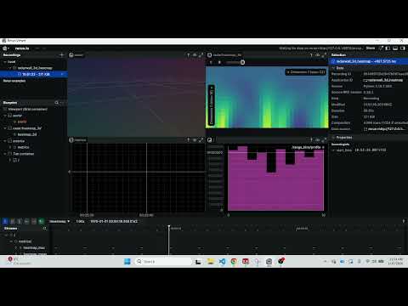Image resolution: width=408 pixels, height=306 pixels.
Task: Toggle visibility of the radar/heatmap_3d view
Action: point(318,55)
